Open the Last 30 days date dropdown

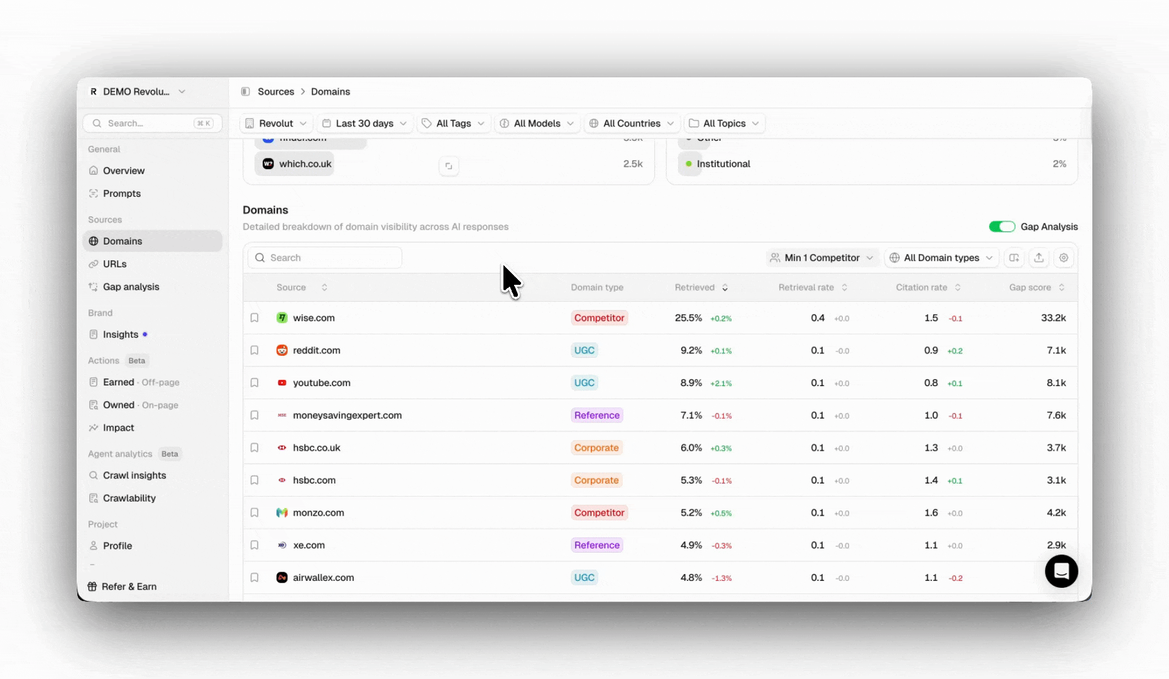[365, 123]
